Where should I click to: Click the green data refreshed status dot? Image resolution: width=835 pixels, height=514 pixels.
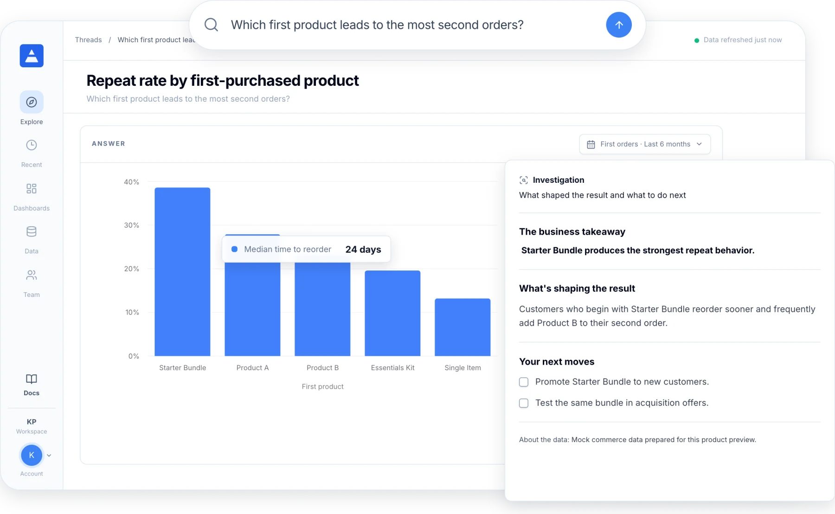tap(697, 40)
